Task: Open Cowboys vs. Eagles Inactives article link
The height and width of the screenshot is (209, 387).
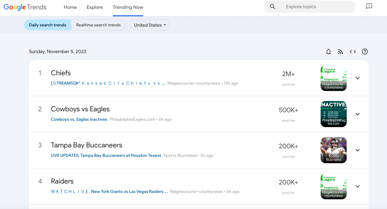Action: click(x=79, y=120)
